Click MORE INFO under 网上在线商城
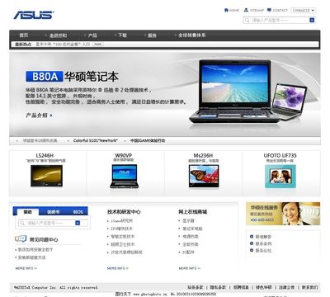This screenshot has width=330, height=297. (190, 268)
